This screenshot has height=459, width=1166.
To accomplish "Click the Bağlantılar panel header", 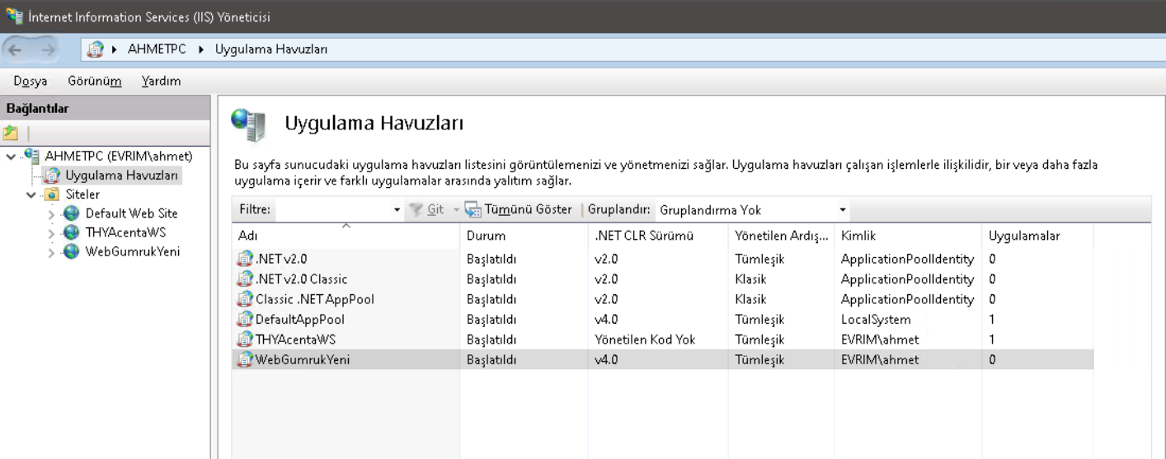I will pos(105,108).
